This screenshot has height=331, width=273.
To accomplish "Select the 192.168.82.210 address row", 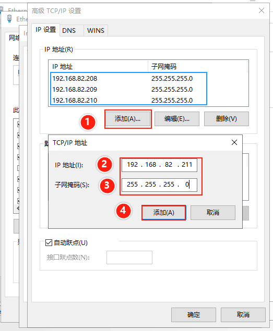I will point(128,100).
